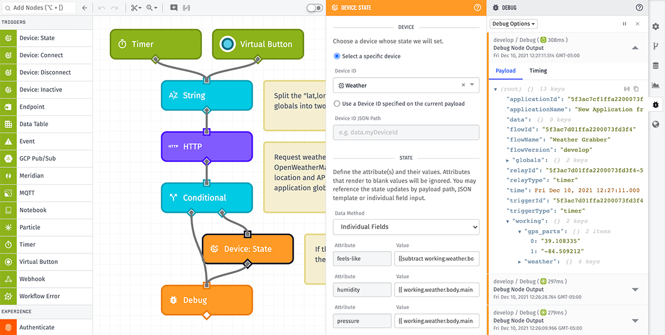Switch to the Timing tab
This screenshot has width=665, height=335.
538,71
